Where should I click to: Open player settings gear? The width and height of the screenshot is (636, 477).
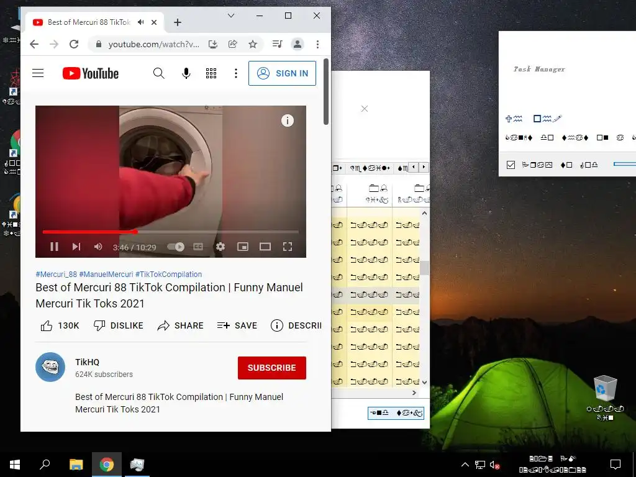click(220, 247)
